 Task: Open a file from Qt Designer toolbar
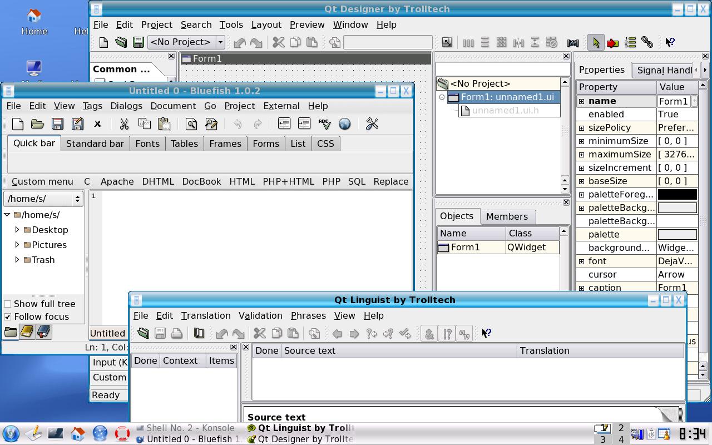coord(121,42)
